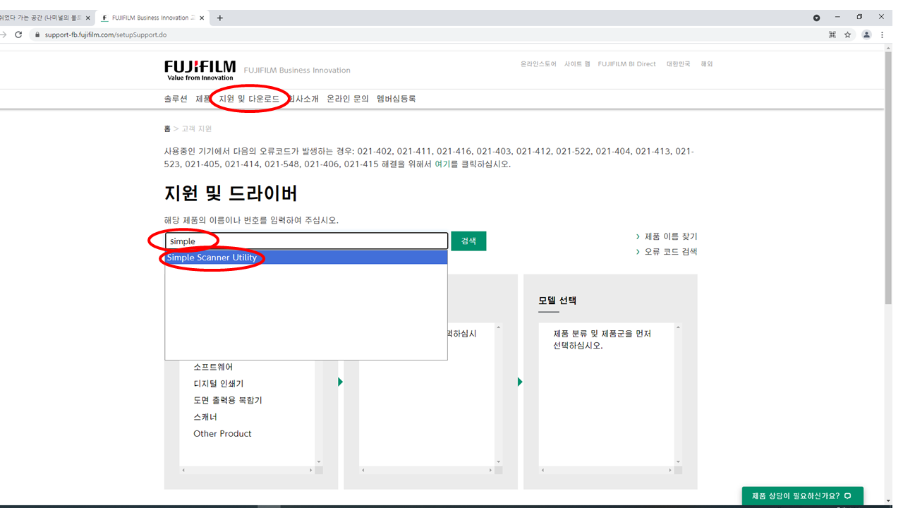Open FUJIFILM BI Direct link
Viewport: 903px width, 508px height.
tap(627, 64)
